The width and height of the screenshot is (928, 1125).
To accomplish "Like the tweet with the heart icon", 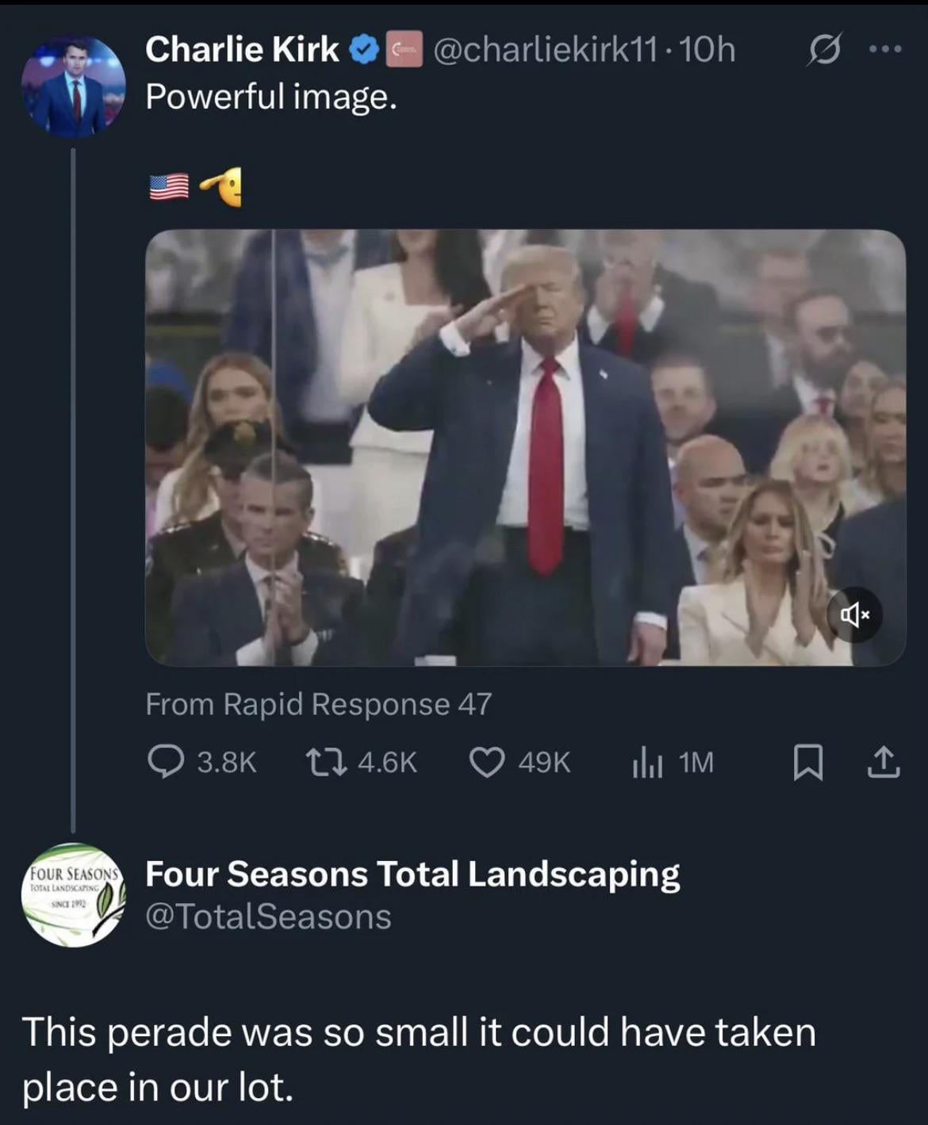I will [x=486, y=762].
